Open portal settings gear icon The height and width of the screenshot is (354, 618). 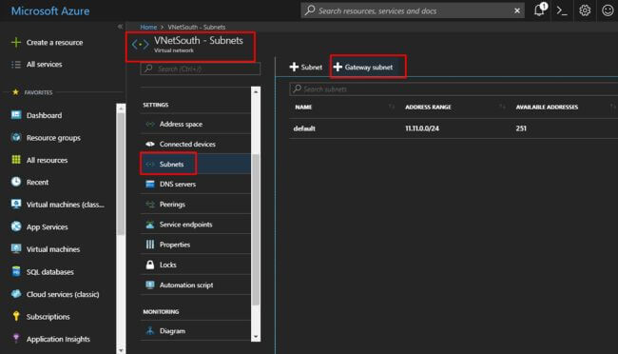pyautogui.click(x=585, y=10)
